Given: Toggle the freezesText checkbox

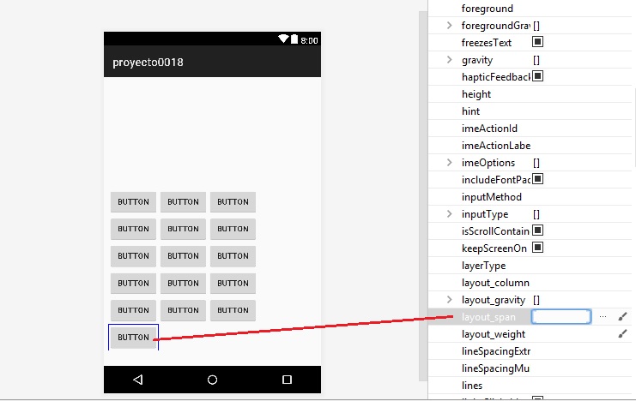Looking at the screenshot, I should (538, 42).
